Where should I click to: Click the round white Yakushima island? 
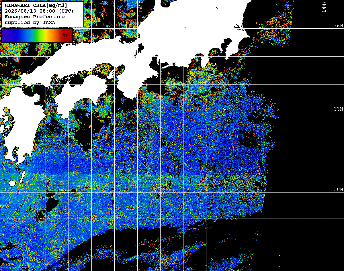click(12, 183)
